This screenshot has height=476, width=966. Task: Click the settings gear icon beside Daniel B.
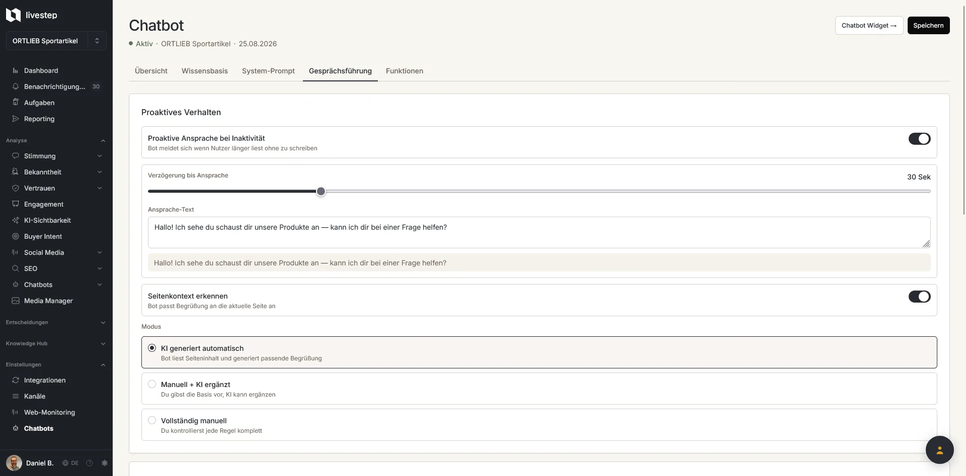[x=105, y=463]
